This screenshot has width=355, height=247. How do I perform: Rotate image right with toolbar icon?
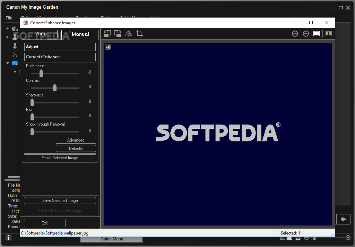click(118, 34)
